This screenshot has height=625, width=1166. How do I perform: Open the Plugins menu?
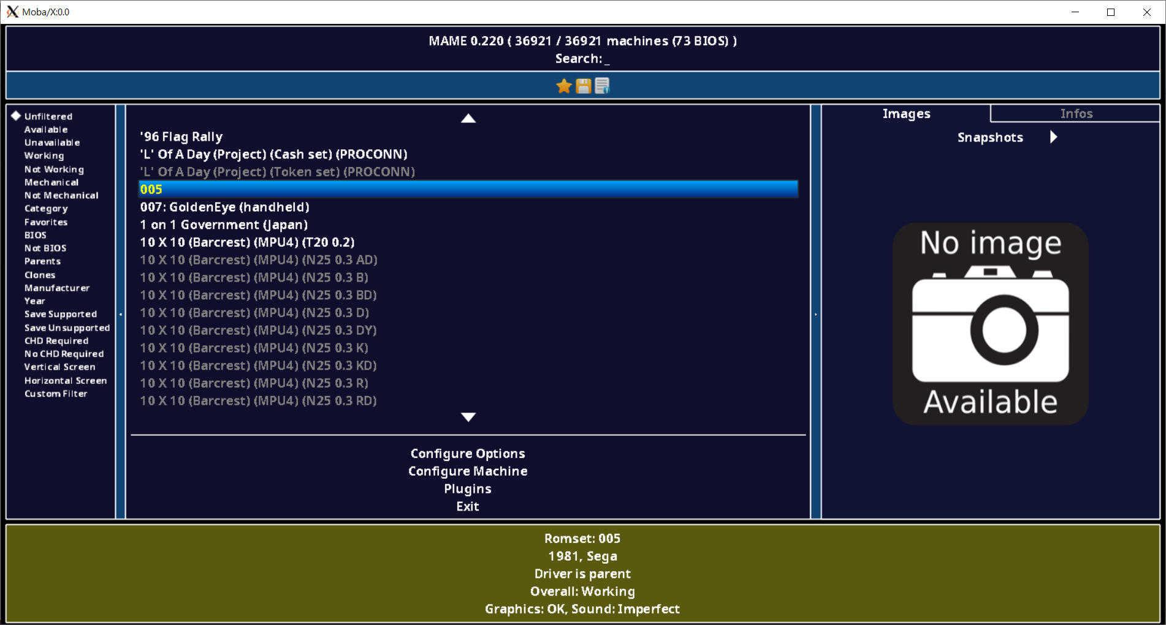pos(468,489)
